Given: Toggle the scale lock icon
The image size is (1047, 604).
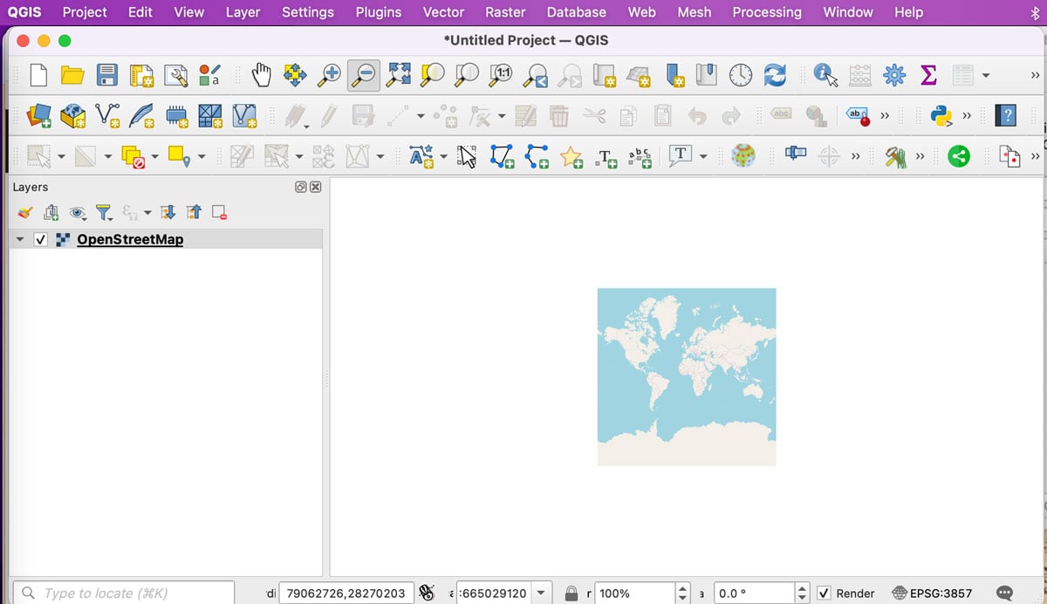Looking at the screenshot, I should tap(571, 593).
